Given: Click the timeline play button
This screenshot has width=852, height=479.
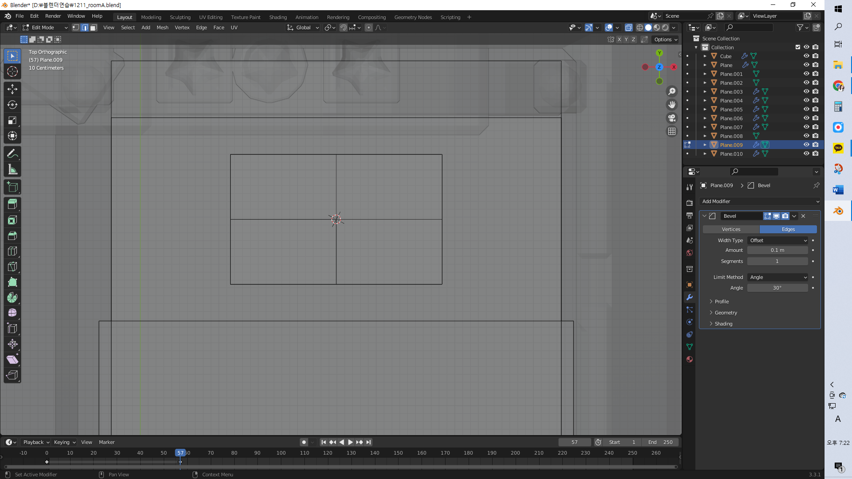Looking at the screenshot, I should pyautogui.click(x=350, y=442).
